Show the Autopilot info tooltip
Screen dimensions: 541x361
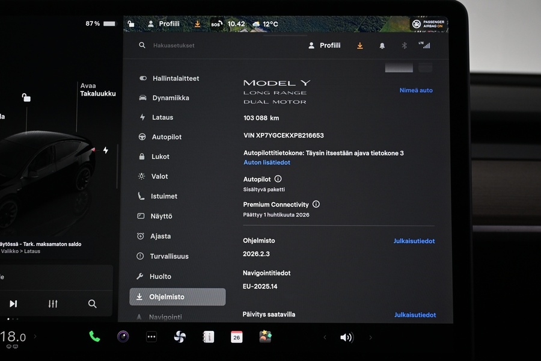point(278,179)
